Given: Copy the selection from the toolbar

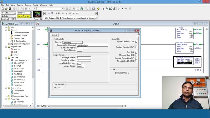Looking at the screenshot, I should pyautogui.click(x=22, y=9).
